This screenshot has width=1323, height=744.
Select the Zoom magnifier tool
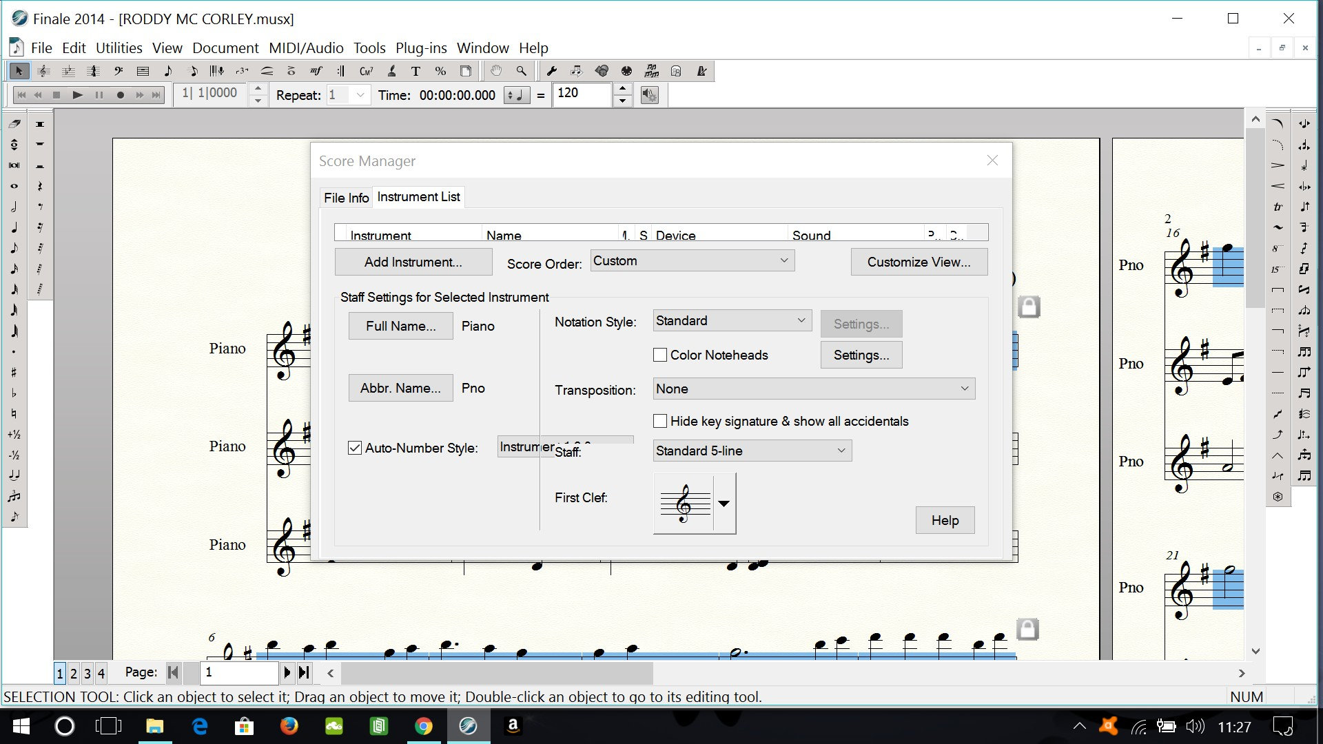[522, 71]
